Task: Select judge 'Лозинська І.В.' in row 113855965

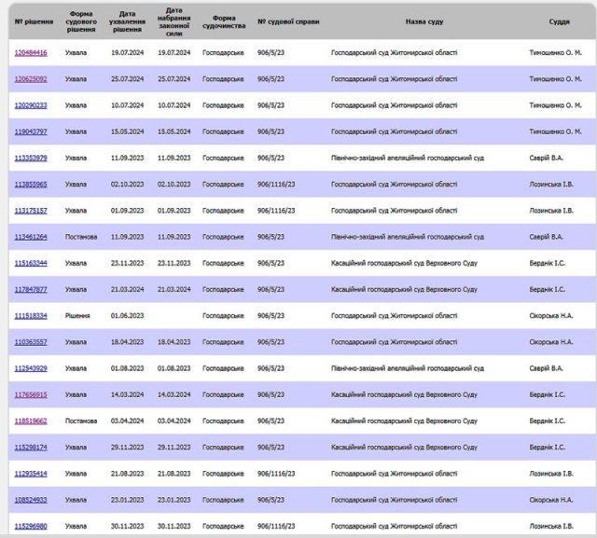Action: [551, 185]
